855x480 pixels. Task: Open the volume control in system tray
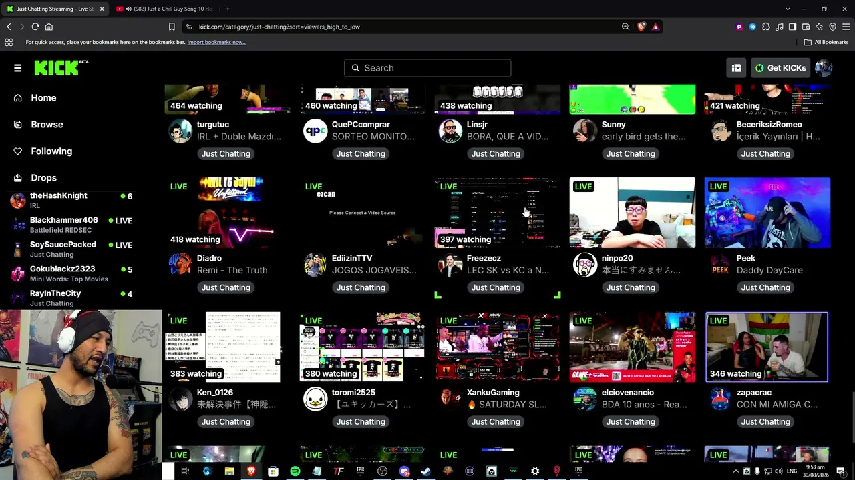point(778,471)
